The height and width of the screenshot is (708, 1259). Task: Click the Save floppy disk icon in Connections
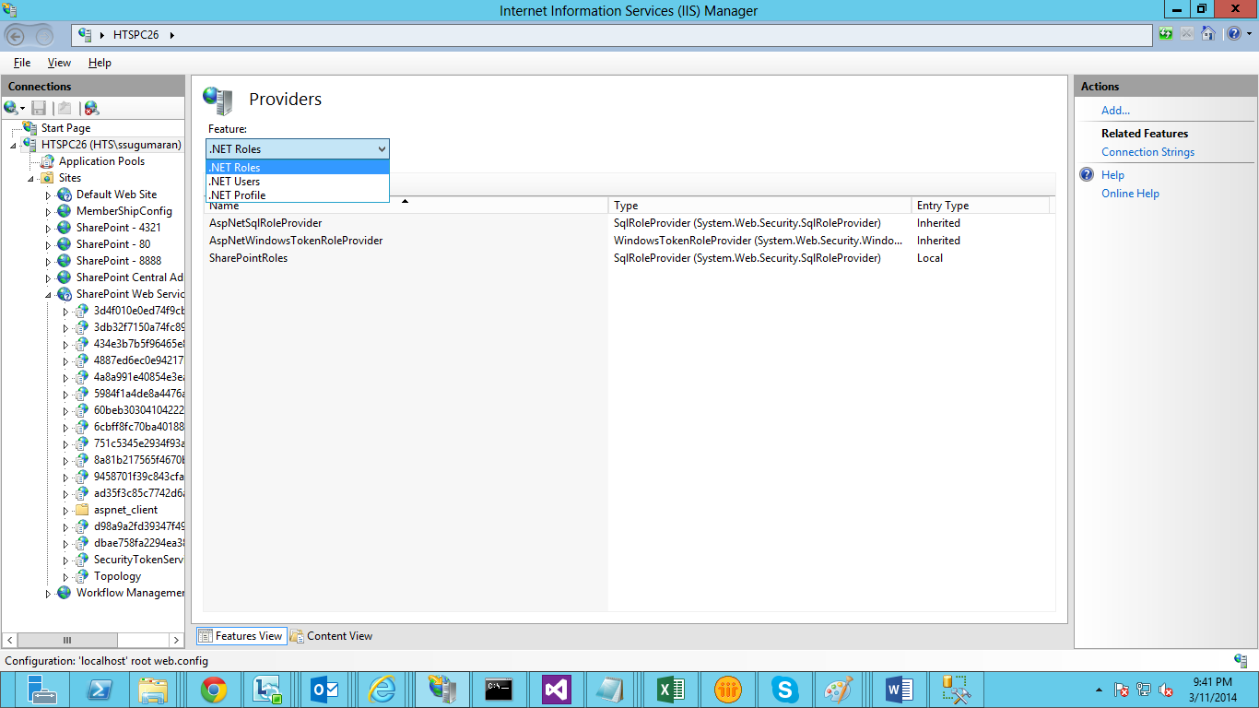point(39,108)
